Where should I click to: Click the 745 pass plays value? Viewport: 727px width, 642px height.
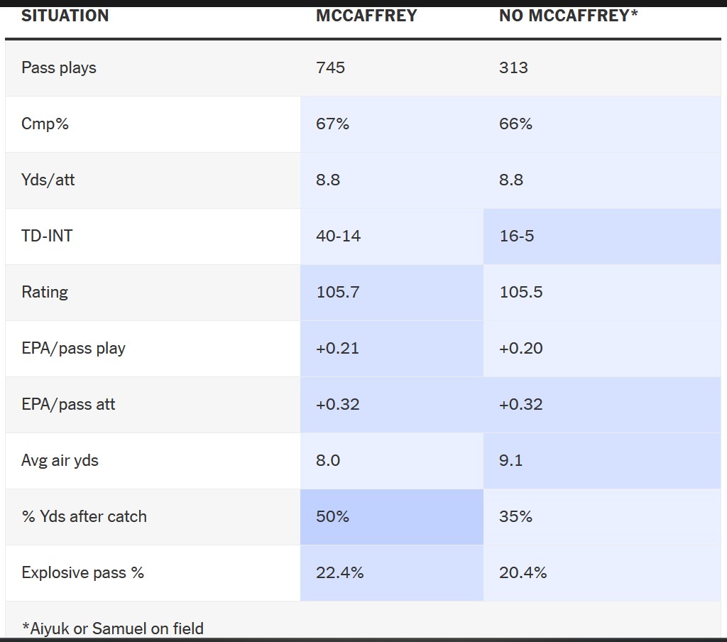[x=330, y=68]
